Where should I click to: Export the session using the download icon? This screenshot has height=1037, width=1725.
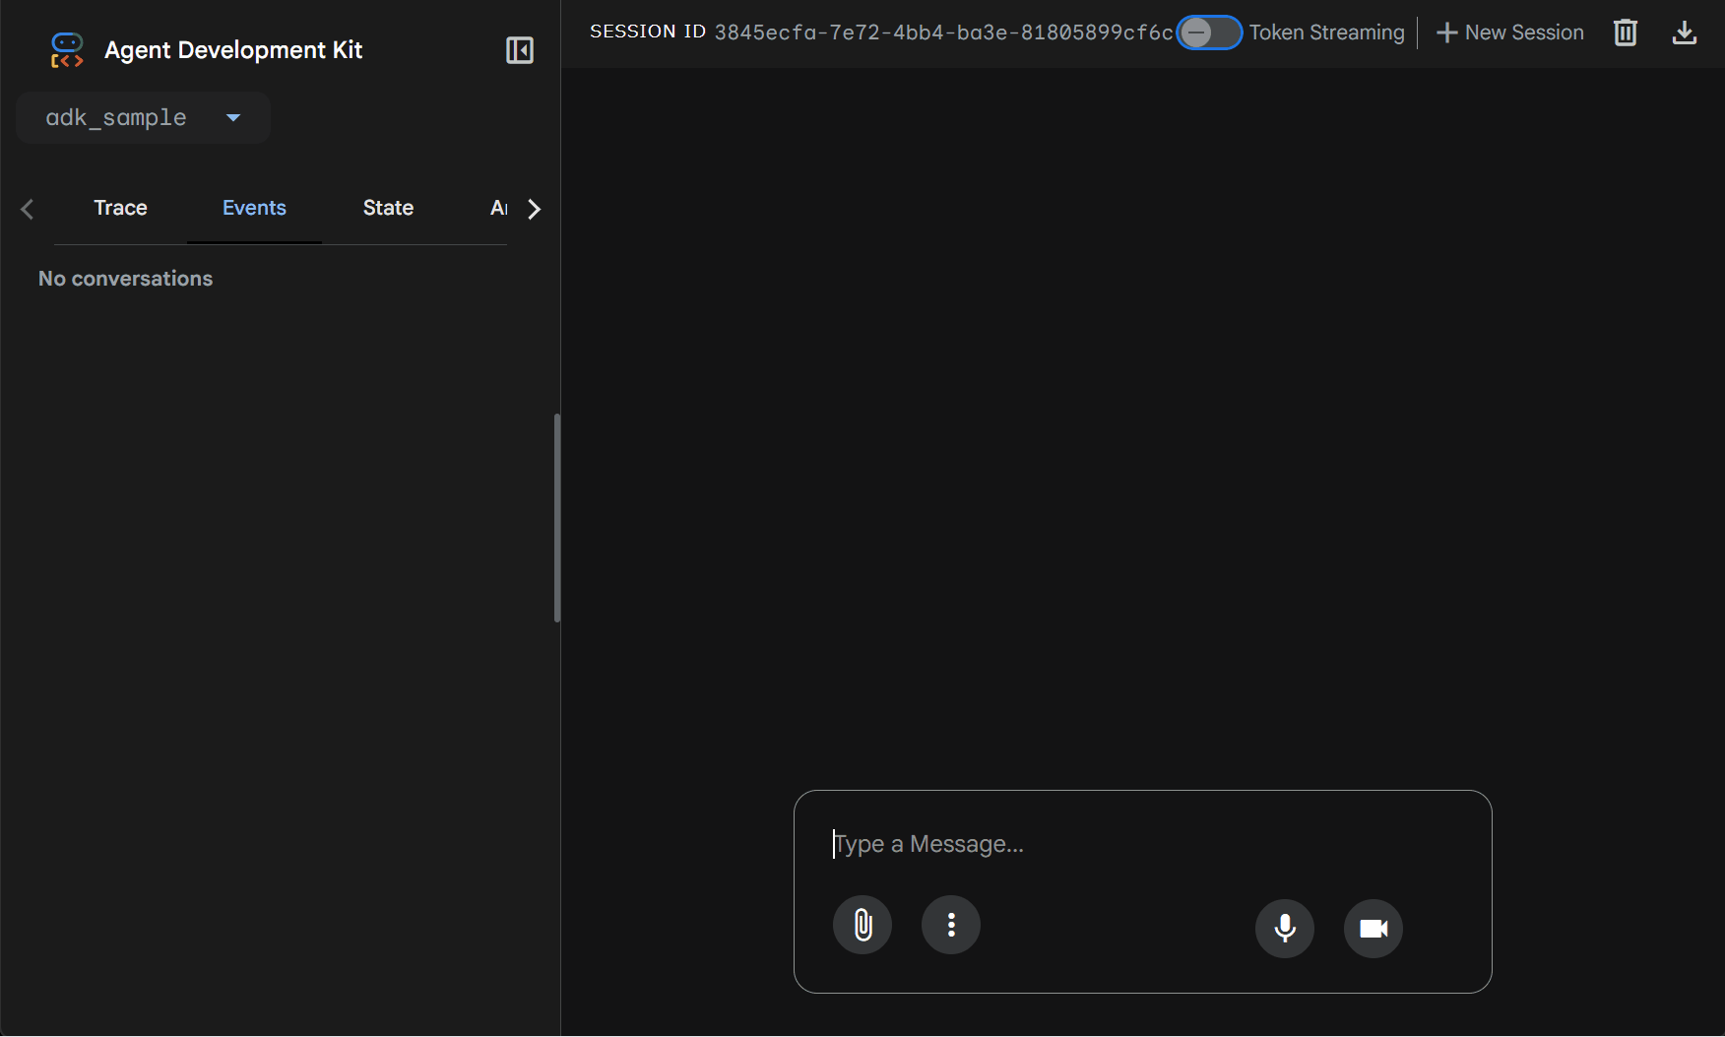point(1684,32)
